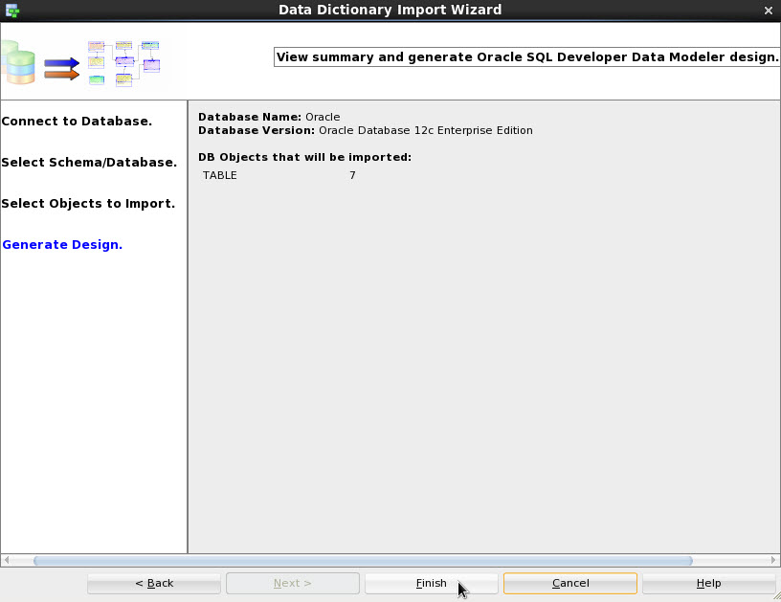
Task: Click the Data Modeler icon in the title bar
Action: (x=11, y=10)
